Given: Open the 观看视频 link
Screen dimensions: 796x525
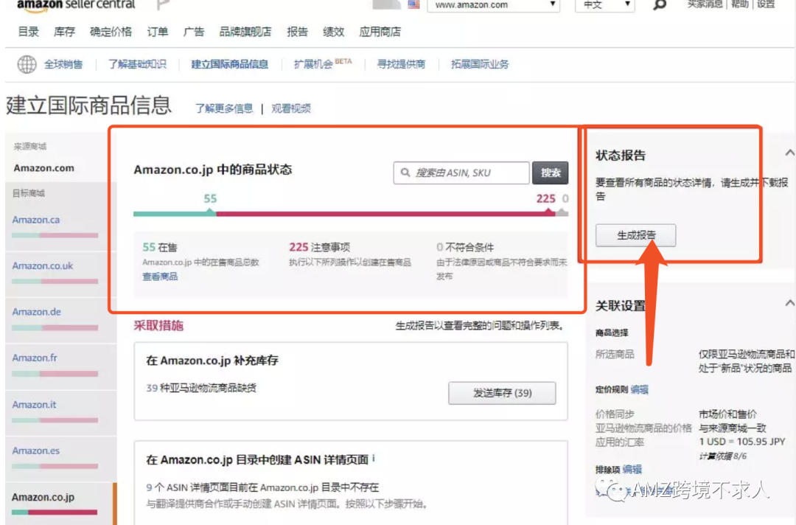Looking at the screenshot, I should coord(291,108).
